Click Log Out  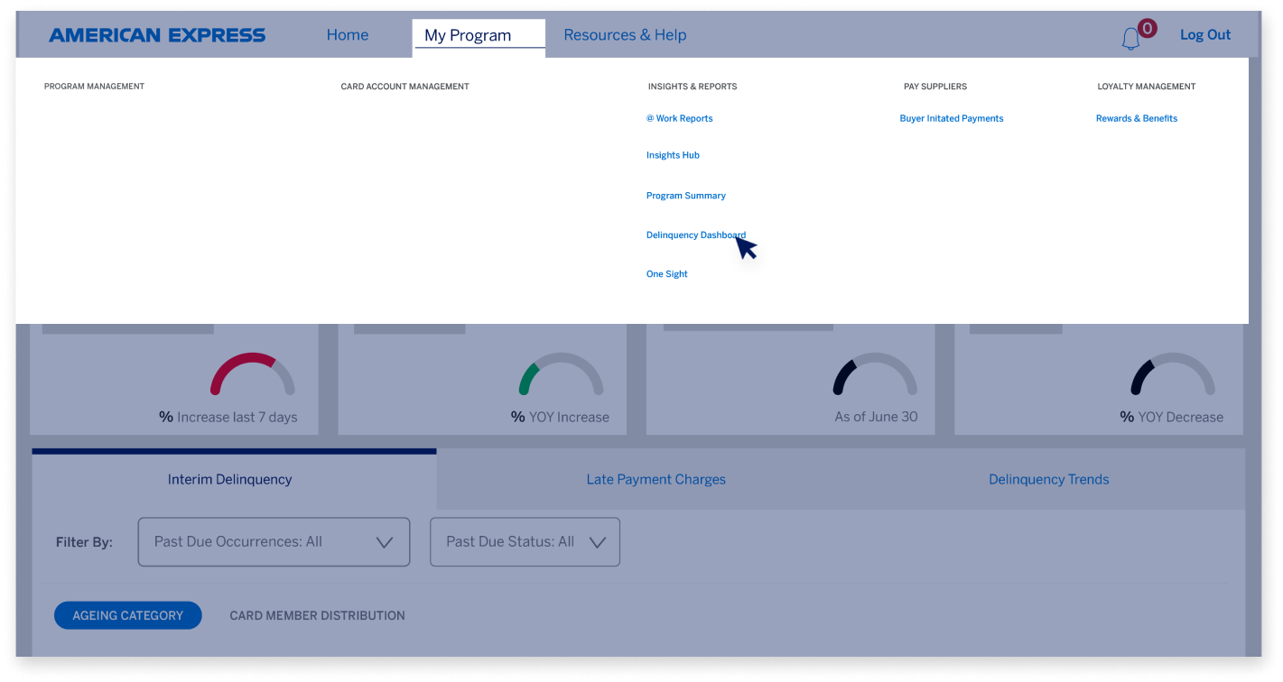click(1205, 34)
